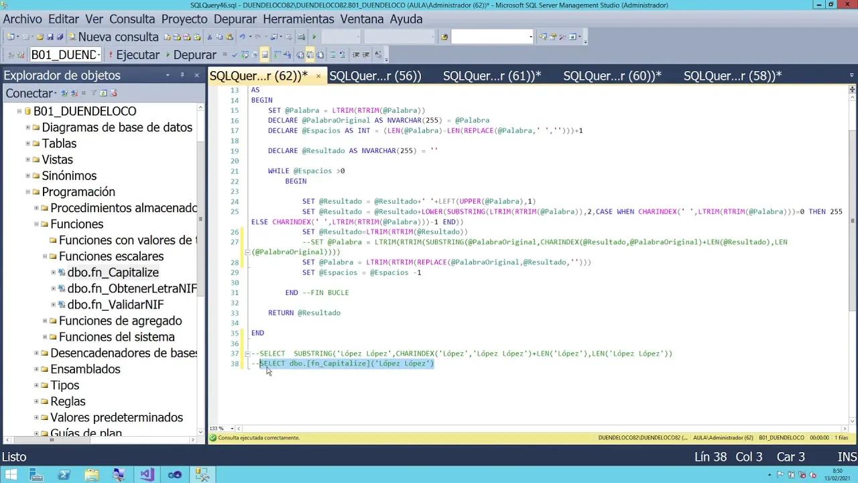Open the Explorador de objetos window position dropdown

coord(168,75)
